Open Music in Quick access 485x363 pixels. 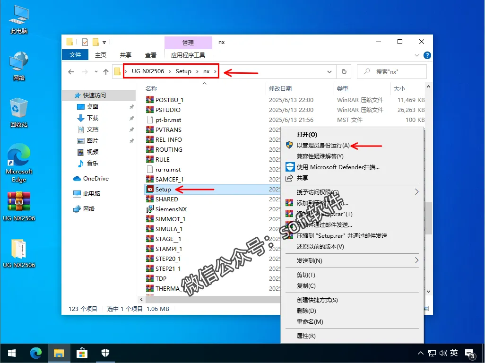(x=92, y=163)
